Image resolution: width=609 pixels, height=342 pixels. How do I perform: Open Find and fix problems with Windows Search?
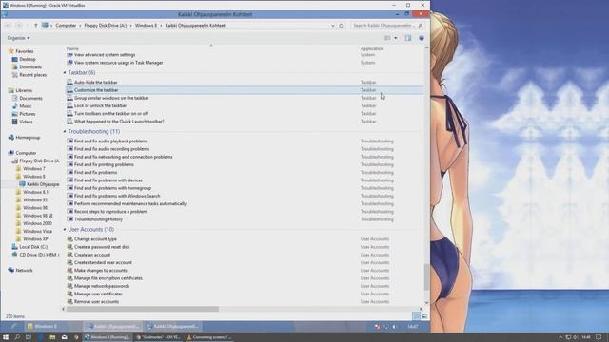[x=117, y=196]
